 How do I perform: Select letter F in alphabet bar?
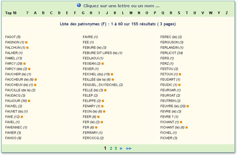coord(75,13)
